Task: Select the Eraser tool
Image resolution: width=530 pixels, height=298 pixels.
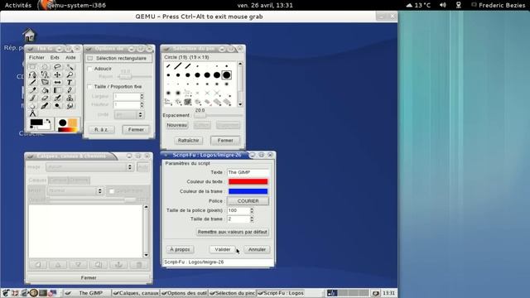Action: 45,98
